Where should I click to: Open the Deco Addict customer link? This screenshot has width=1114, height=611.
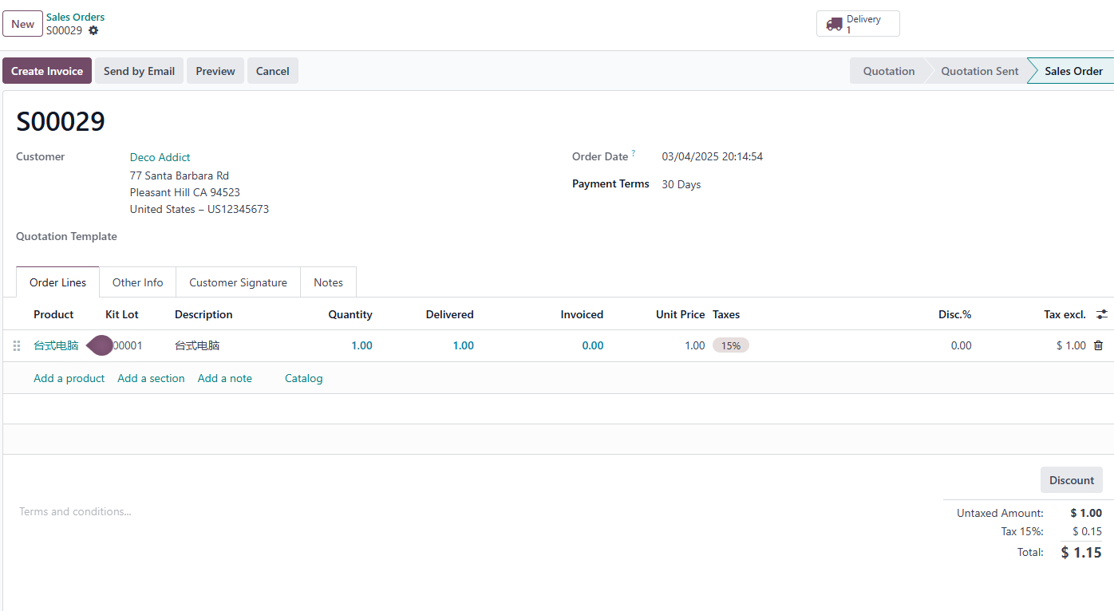click(x=160, y=157)
